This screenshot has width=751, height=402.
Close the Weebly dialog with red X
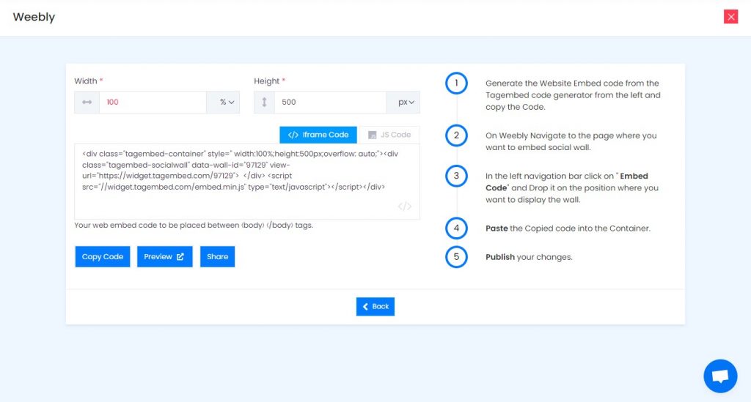(x=730, y=17)
